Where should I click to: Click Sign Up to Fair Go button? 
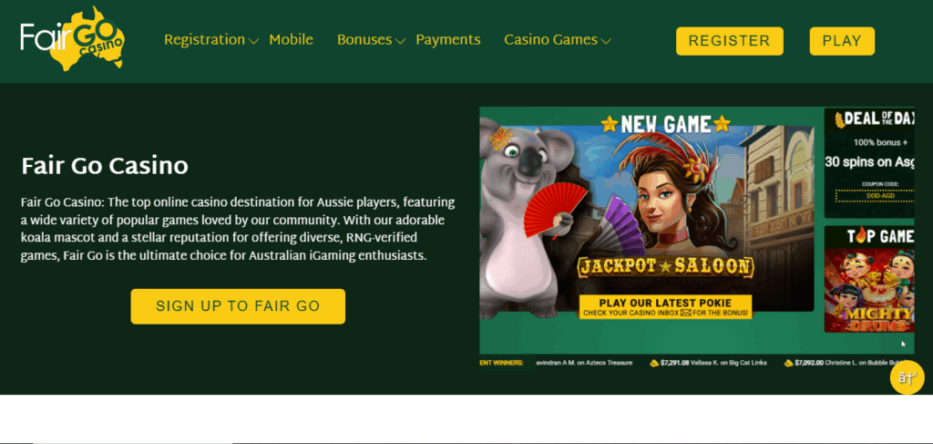click(238, 306)
